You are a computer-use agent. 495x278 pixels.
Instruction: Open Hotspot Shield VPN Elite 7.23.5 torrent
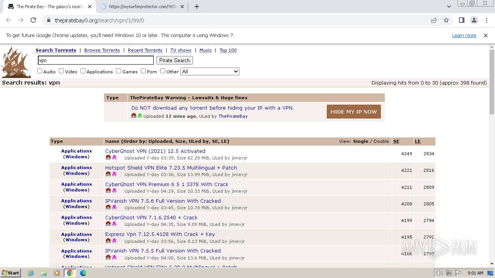[x=171, y=168]
